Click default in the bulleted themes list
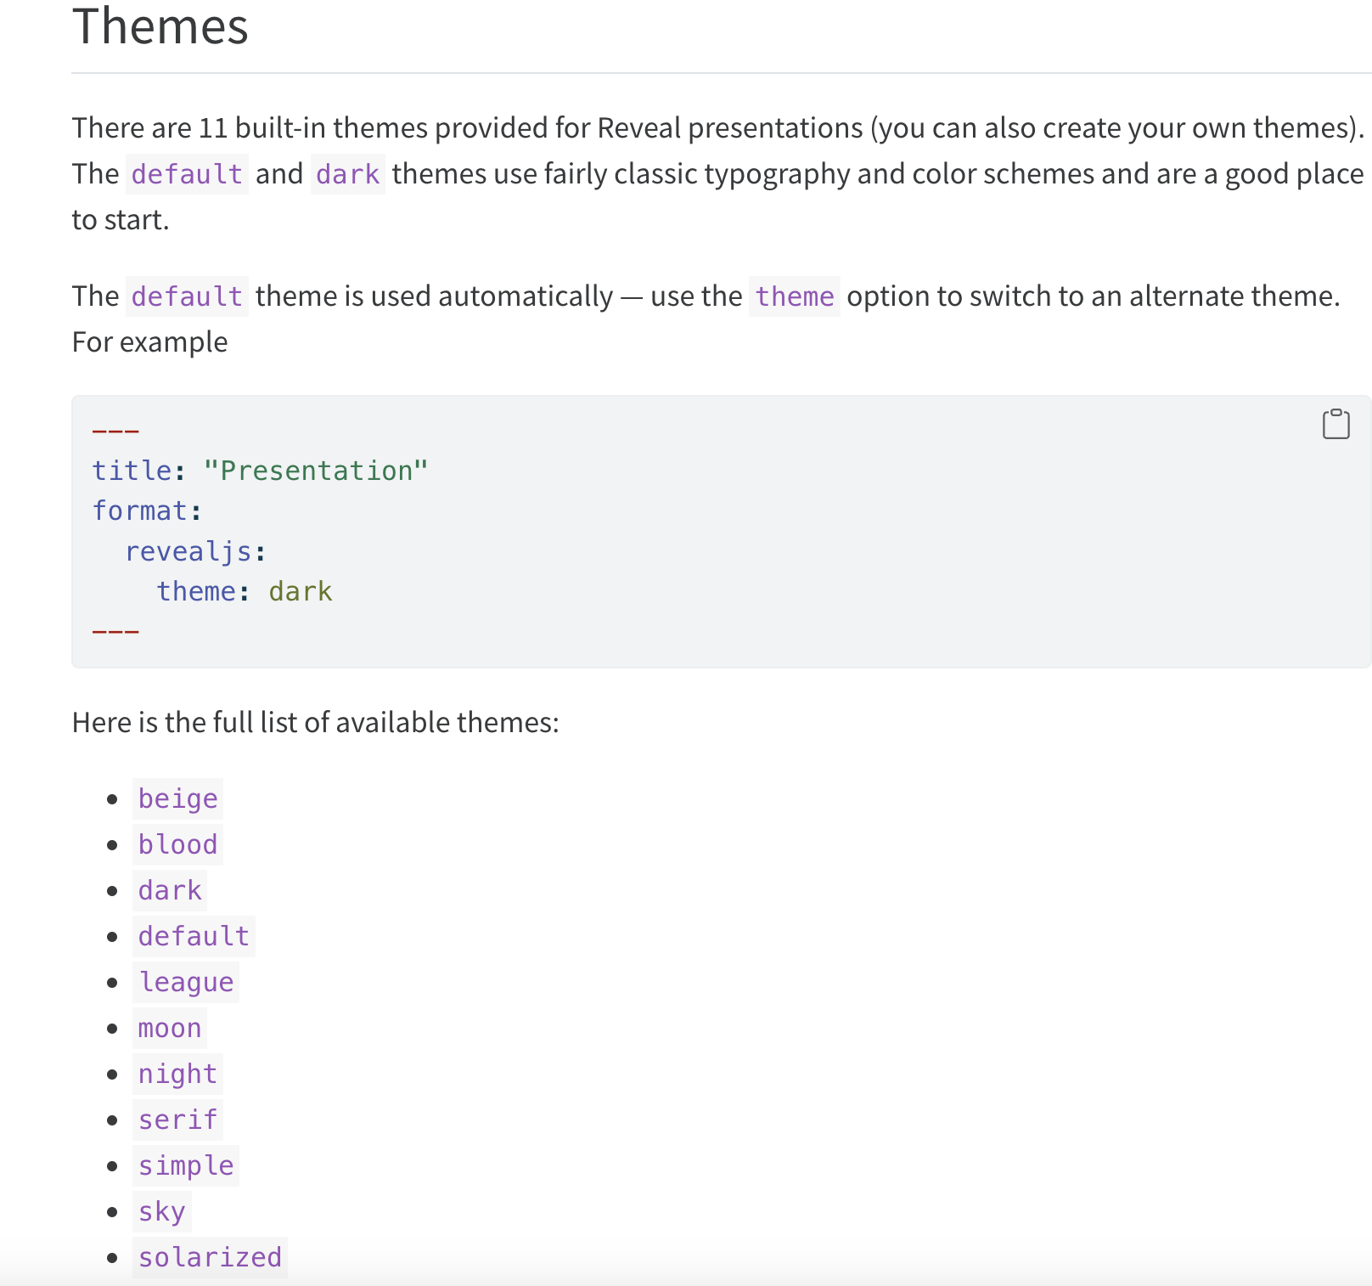 [194, 936]
